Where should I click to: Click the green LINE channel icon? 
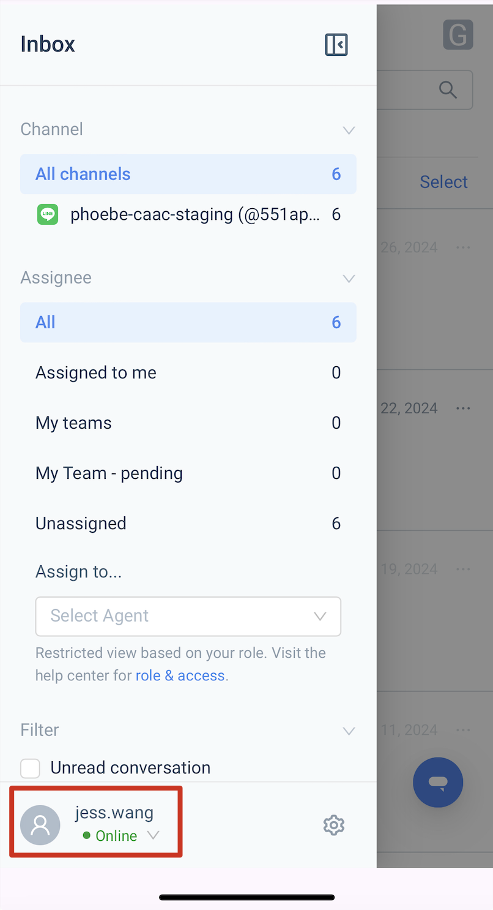(48, 214)
